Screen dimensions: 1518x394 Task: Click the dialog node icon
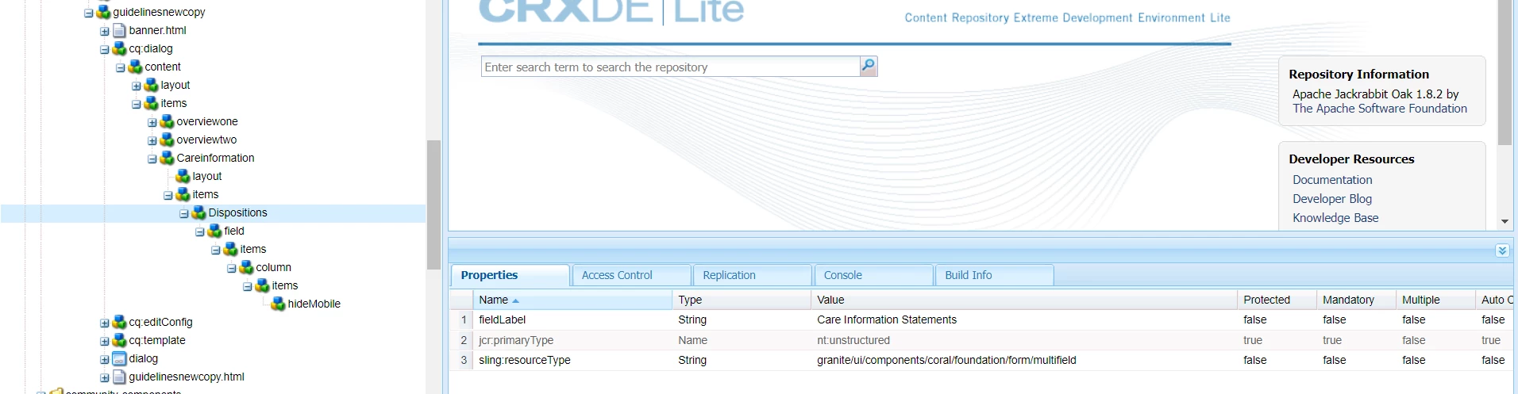tap(120, 358)
